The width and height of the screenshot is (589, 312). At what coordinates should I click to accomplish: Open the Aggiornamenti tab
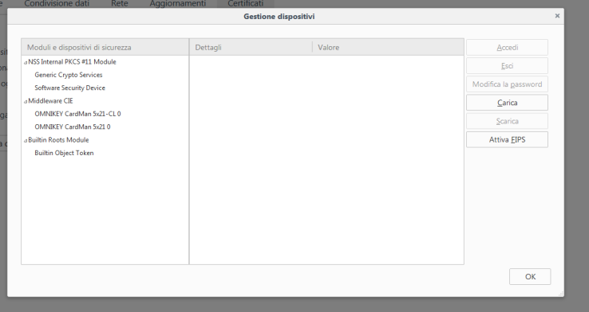[178, 4]
